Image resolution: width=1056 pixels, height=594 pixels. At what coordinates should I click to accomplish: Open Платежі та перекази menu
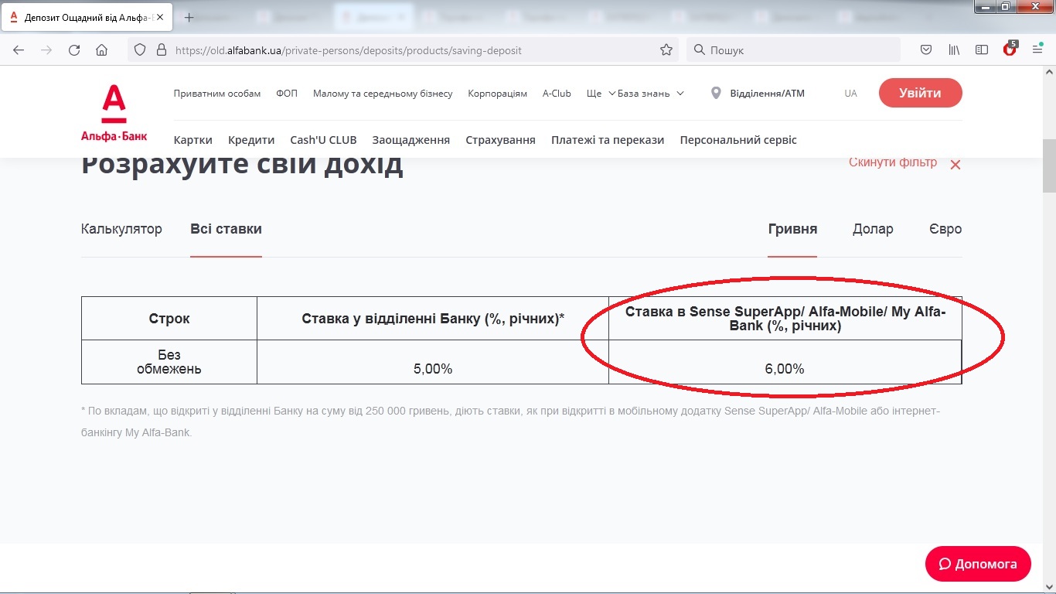tap(608, 140)
